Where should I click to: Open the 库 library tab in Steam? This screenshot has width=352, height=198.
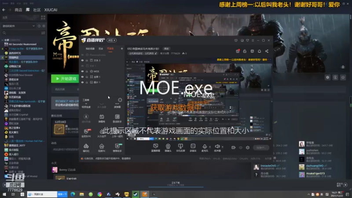28,10
